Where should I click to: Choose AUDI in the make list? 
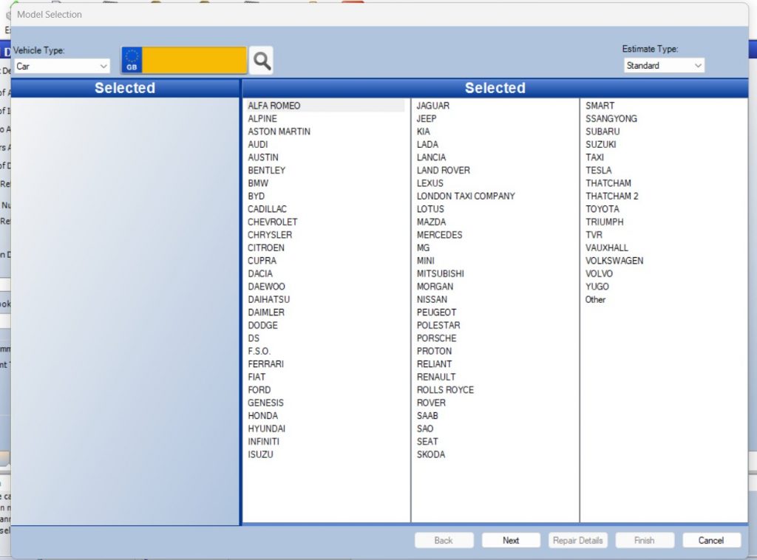tap(258, 144)
